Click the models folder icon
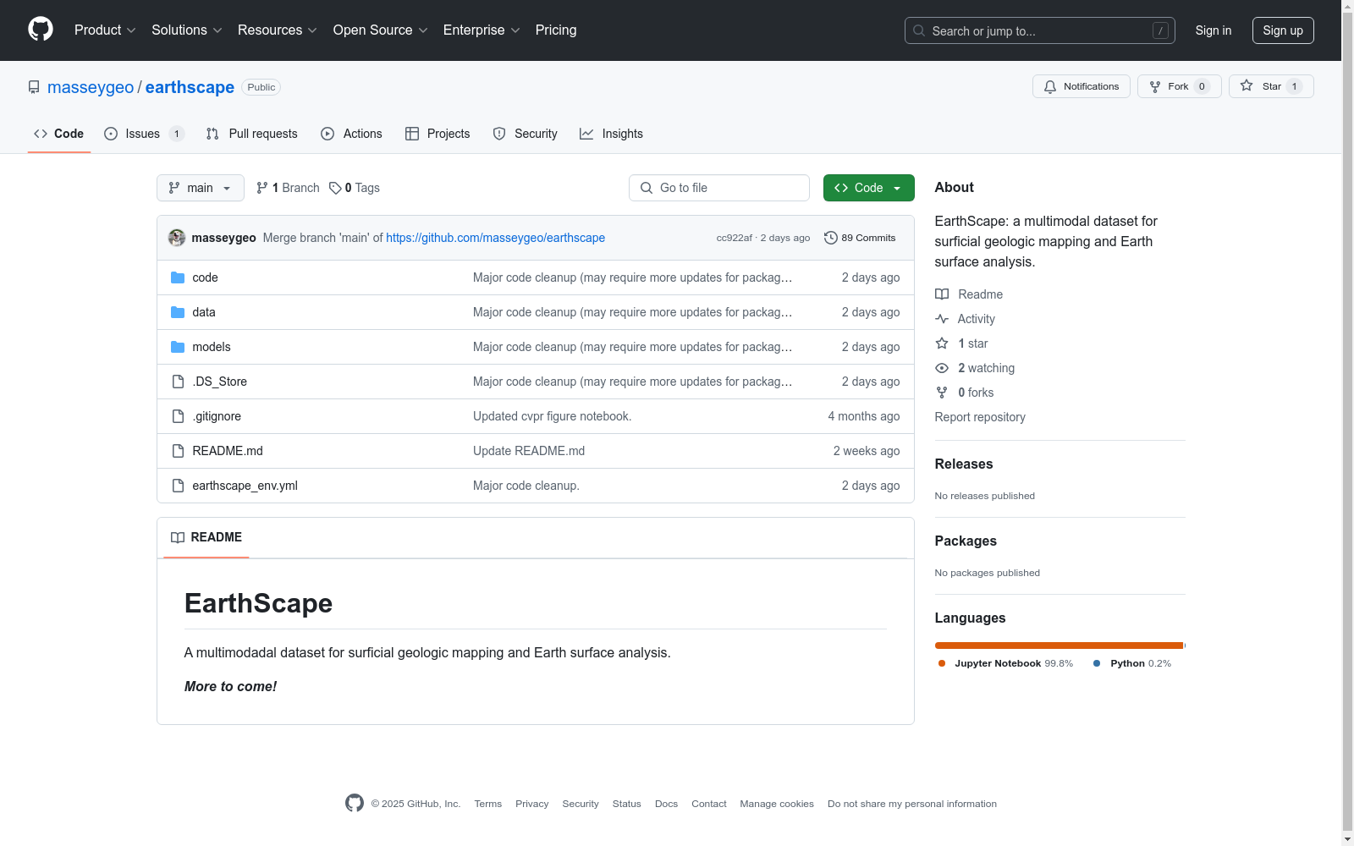 pos(178,347)
